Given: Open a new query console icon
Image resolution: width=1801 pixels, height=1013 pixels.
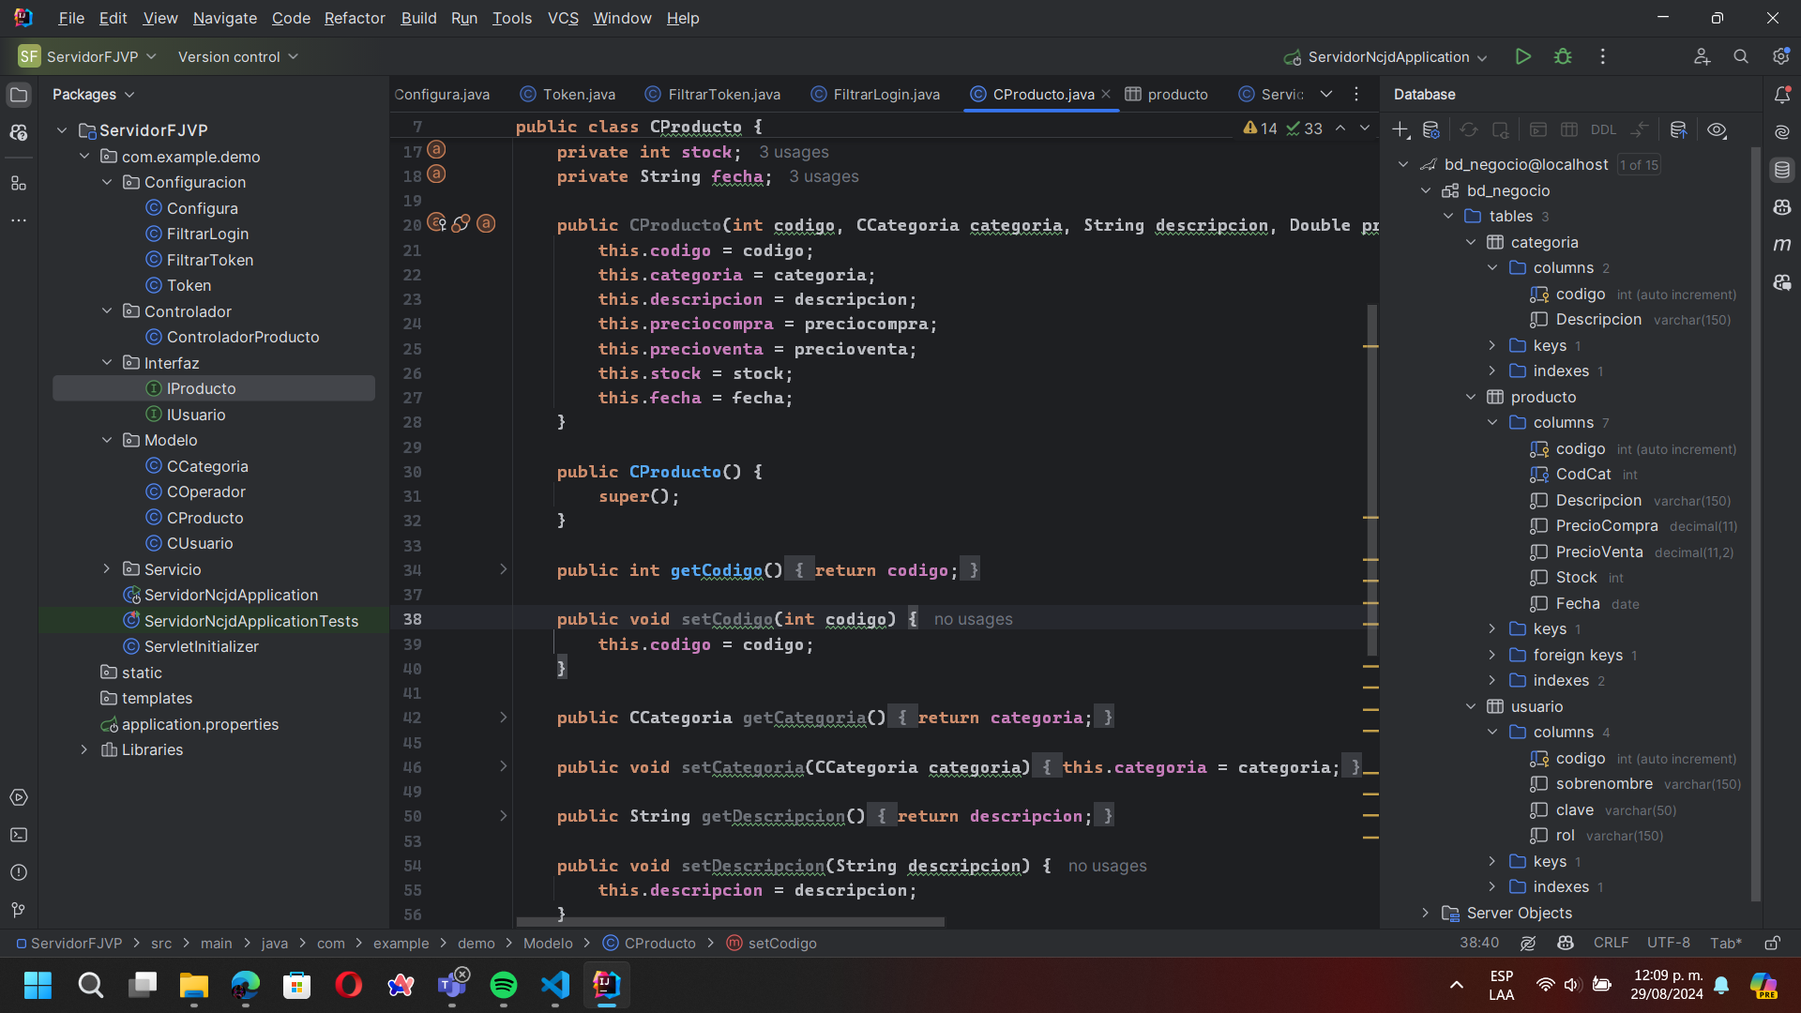Looking at the screenshot, I should (1538, 129).
